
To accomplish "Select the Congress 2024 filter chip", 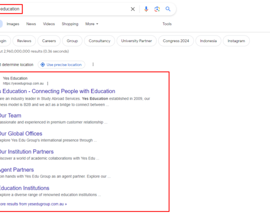I will [176, 41].
